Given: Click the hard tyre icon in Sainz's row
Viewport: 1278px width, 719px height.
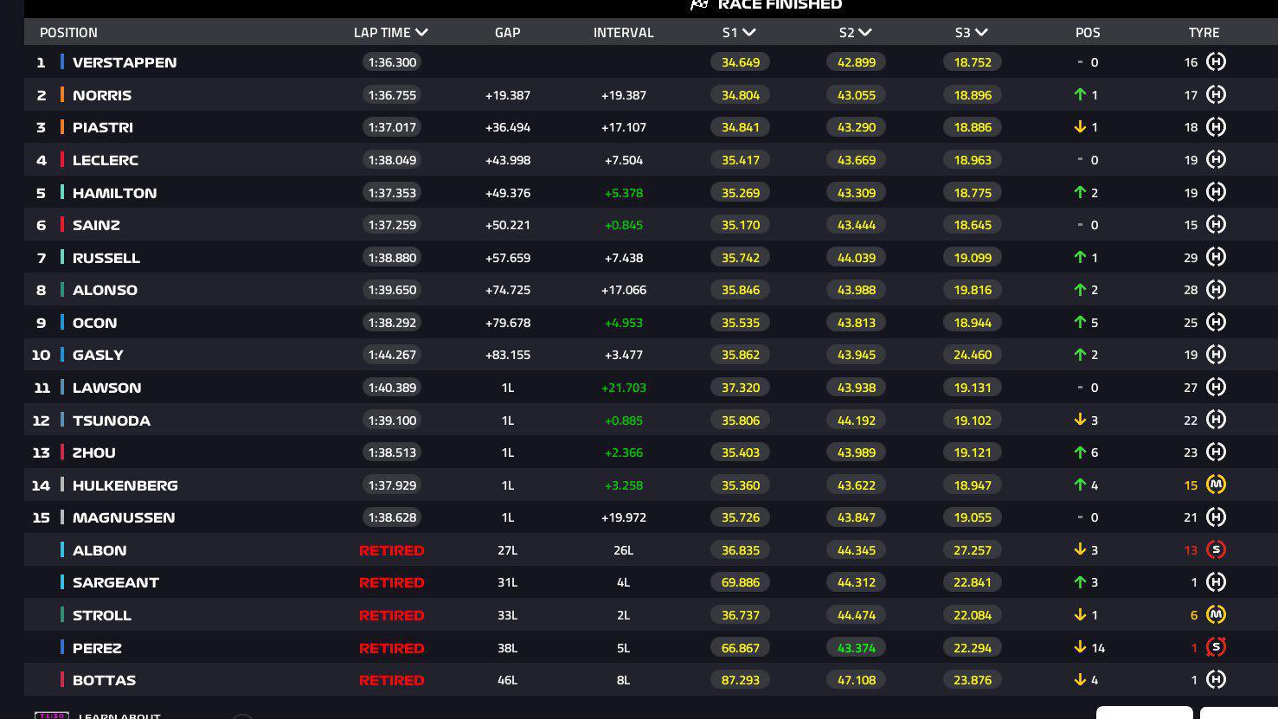Looking at the screenshot, I should point(1216,225).
